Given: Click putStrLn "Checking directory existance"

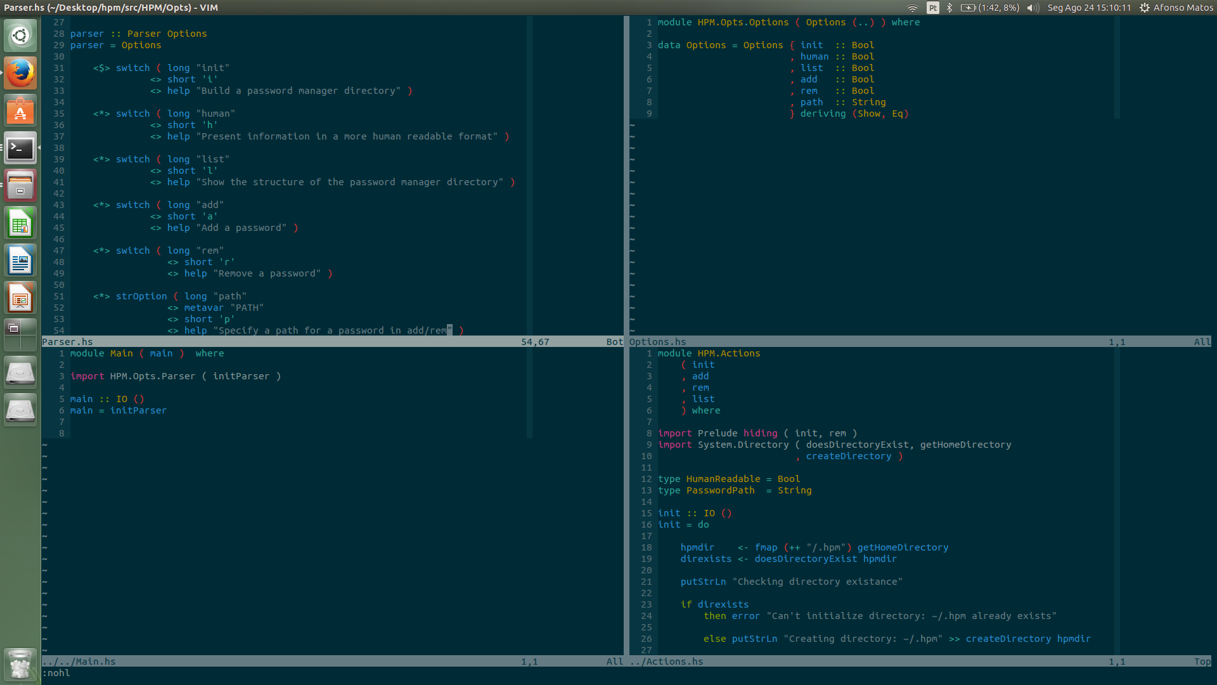Looking at the screenshot, I should click(792, 582).
